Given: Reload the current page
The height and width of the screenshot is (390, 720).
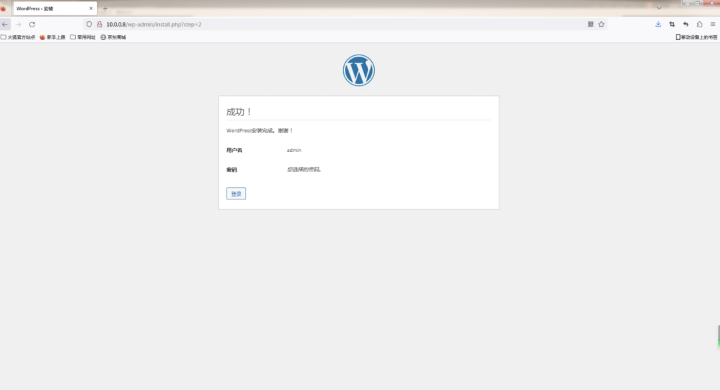Looking at the screenshot, I should 32,25.
